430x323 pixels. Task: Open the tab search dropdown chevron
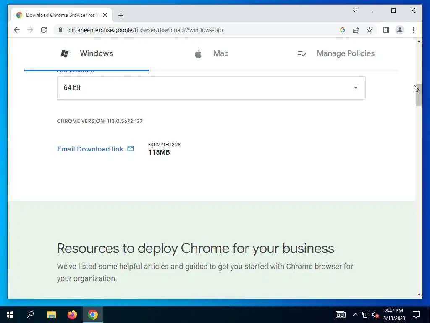pyautogui.click(x=354, y=11)
